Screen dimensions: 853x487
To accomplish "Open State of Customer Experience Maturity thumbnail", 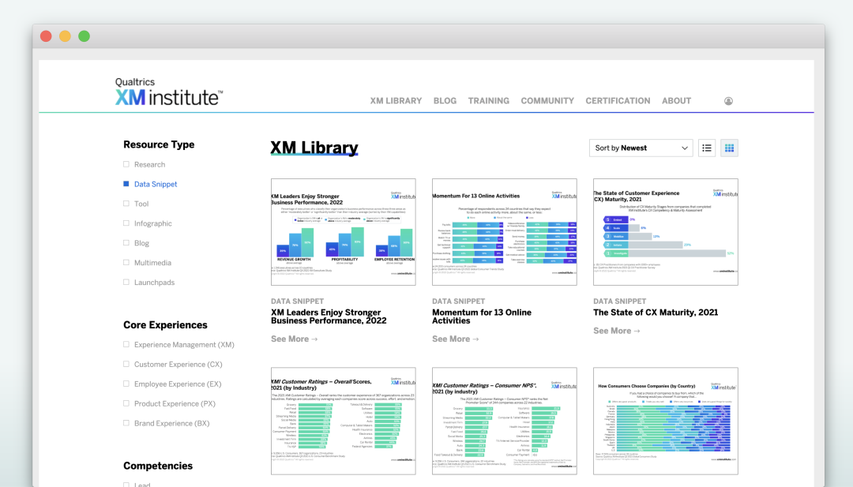I will pos(665,232).
